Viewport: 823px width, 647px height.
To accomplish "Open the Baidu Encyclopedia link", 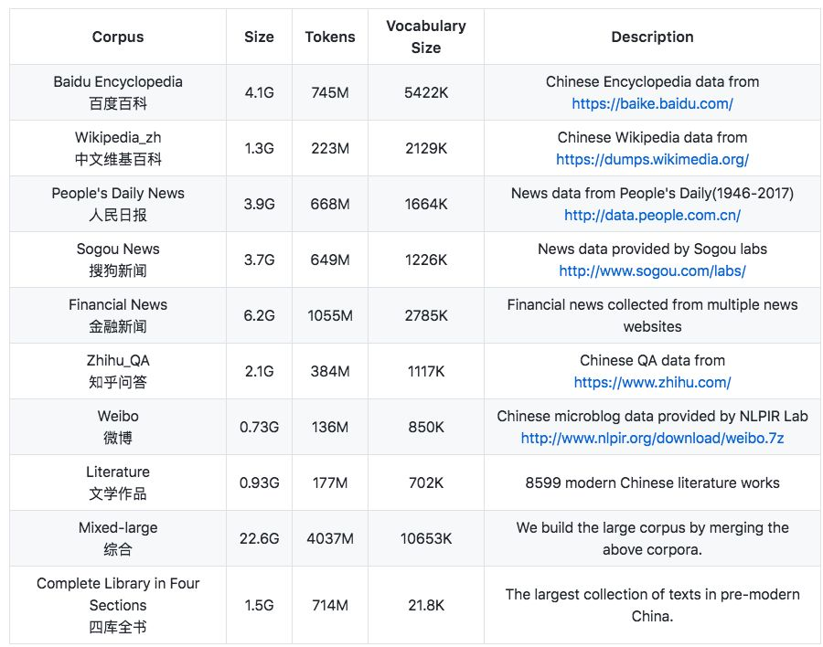I will (x=652, y=102).
